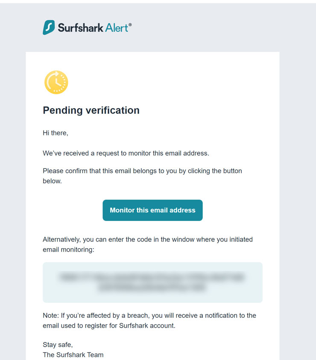Click the Note about breach notifications
316x360 pixels.
coord(149,316)
